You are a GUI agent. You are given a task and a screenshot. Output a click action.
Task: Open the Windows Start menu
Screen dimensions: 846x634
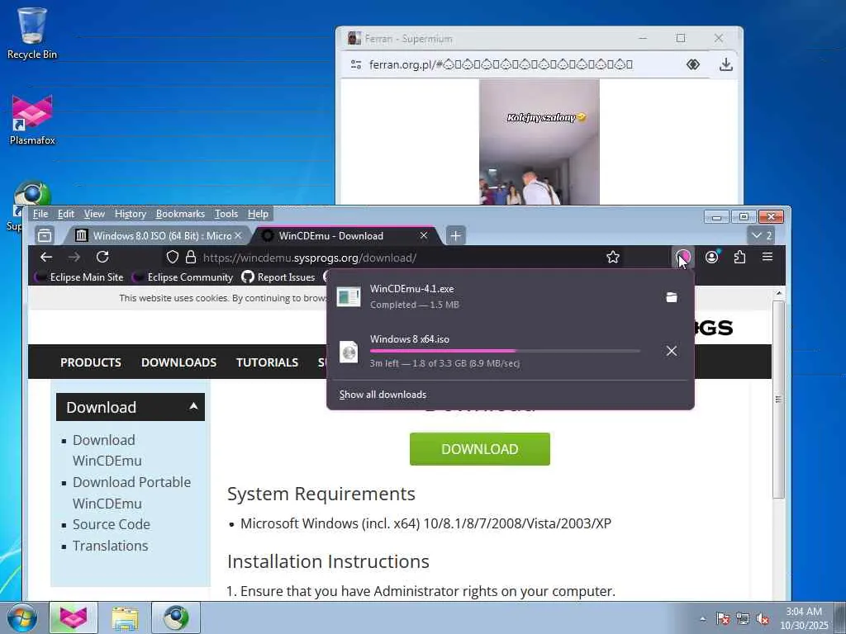click(x=22, y=617)
